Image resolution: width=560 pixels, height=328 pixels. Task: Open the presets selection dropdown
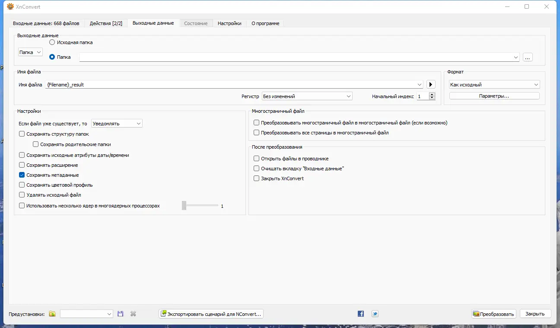pos(86,314)
